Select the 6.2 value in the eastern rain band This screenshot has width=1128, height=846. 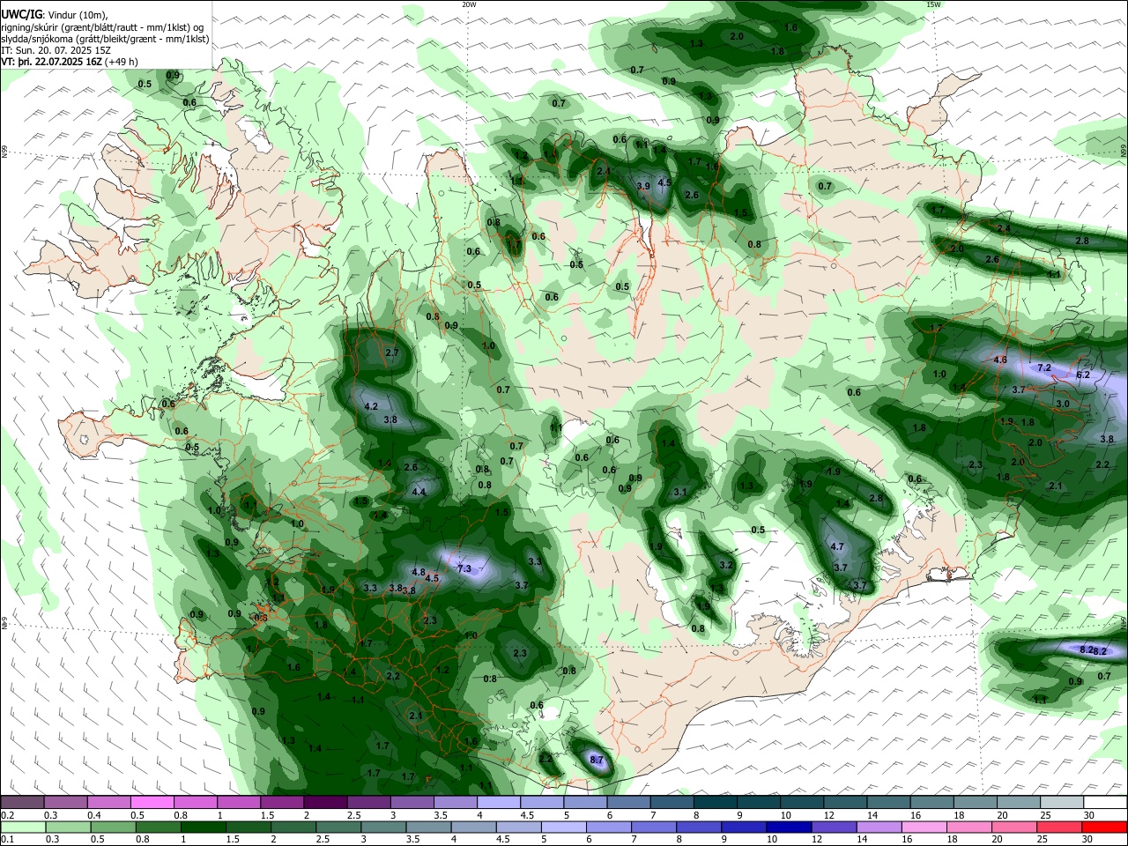(x=1084, y=375)
